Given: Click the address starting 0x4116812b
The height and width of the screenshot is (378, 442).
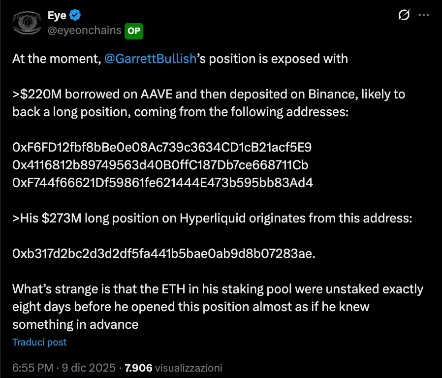Looking at the screenshot, I should pos(160,165).
